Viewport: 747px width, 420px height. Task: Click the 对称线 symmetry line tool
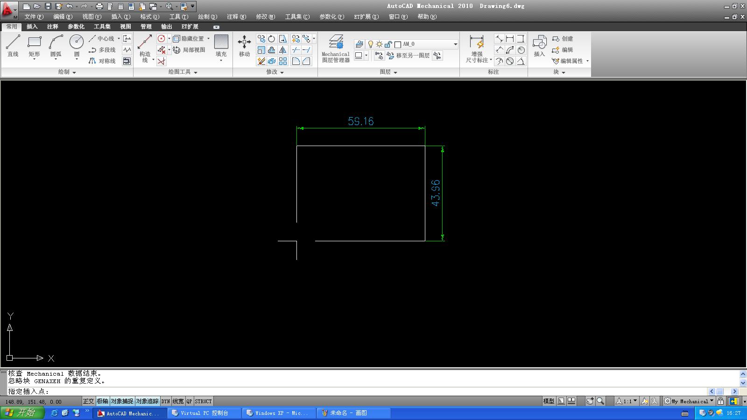click(x=102, y=61)
